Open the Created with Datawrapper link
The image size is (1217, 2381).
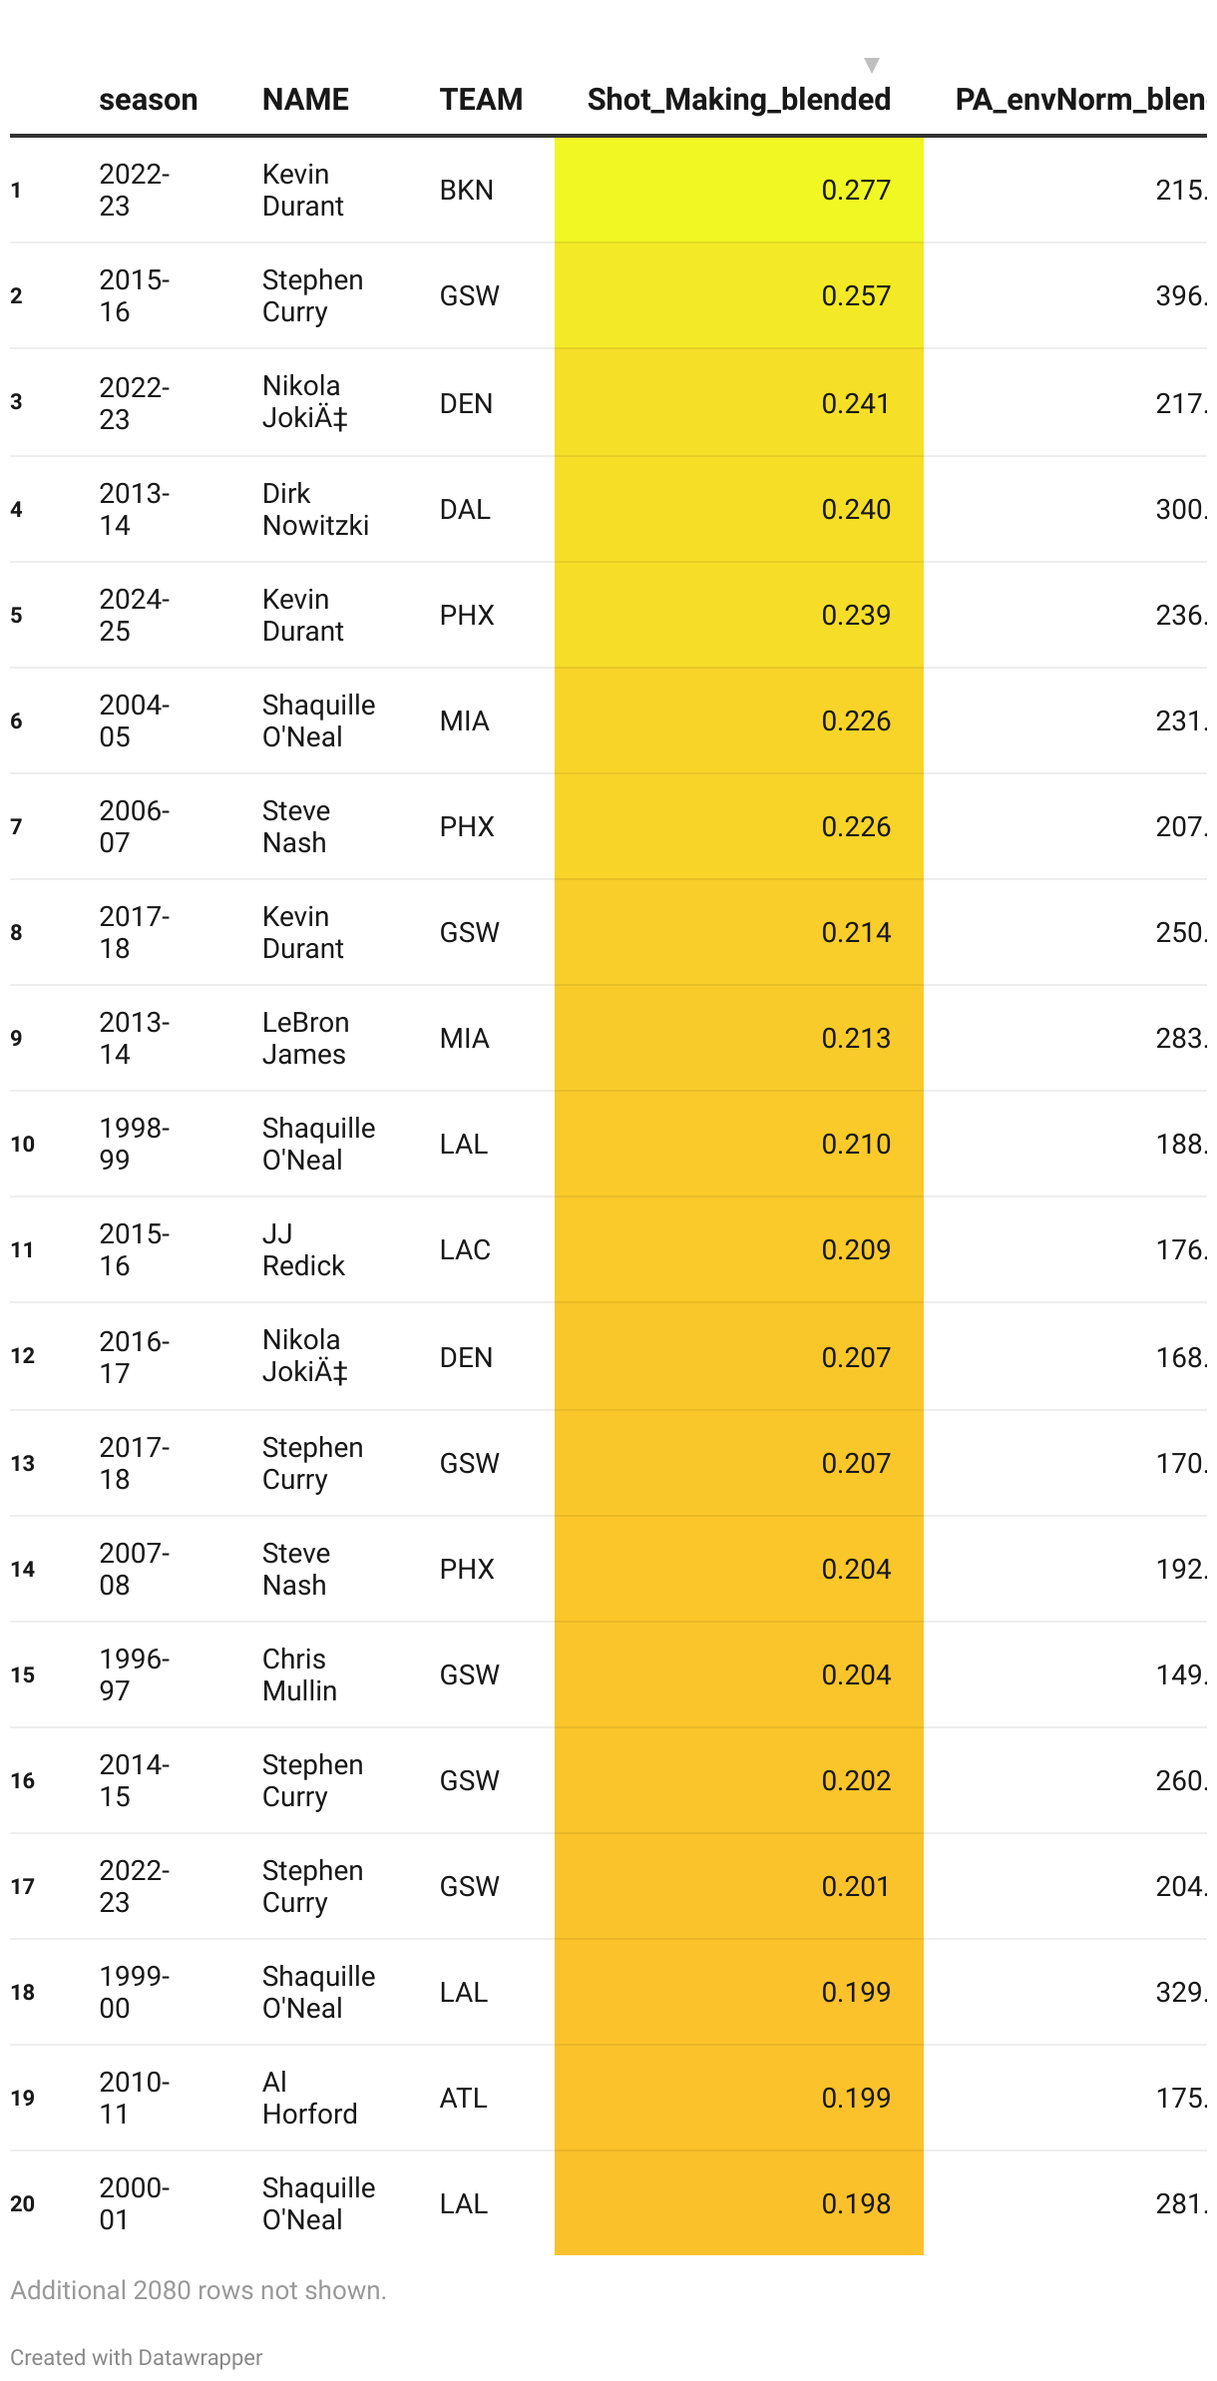click(136, 2357)
